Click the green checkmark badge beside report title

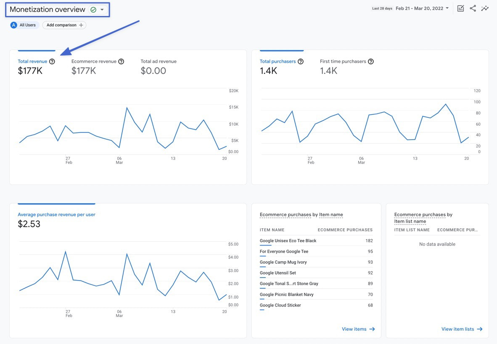pyautogui.click(x=93, y=9)
